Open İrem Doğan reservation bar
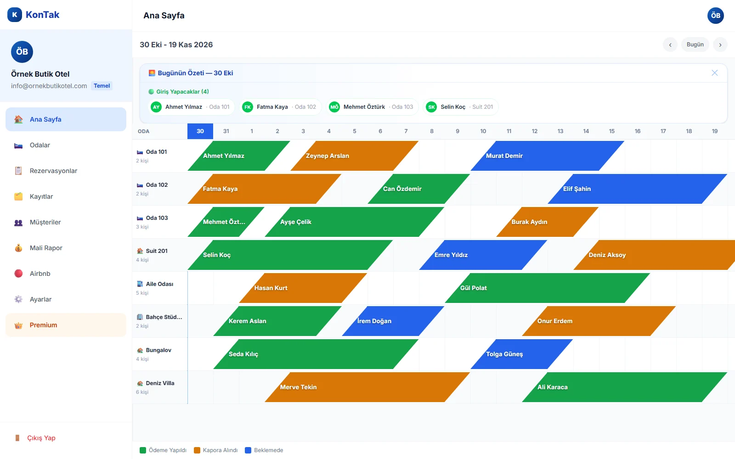Image resolution: width=735 pixels, height=459 pixels. [x=393, y=321]
